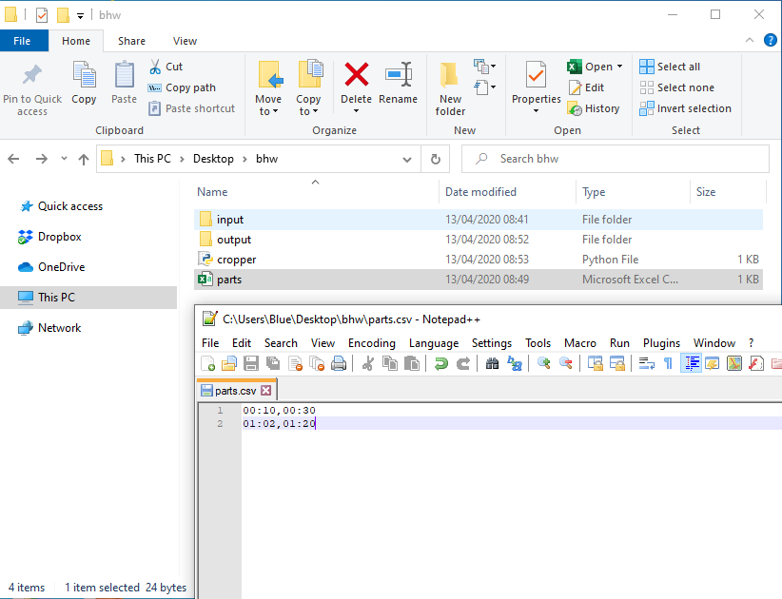Open Encoding menu in Notepad++
Viewport: 782px width, 599px height.
tap(372, 343)
